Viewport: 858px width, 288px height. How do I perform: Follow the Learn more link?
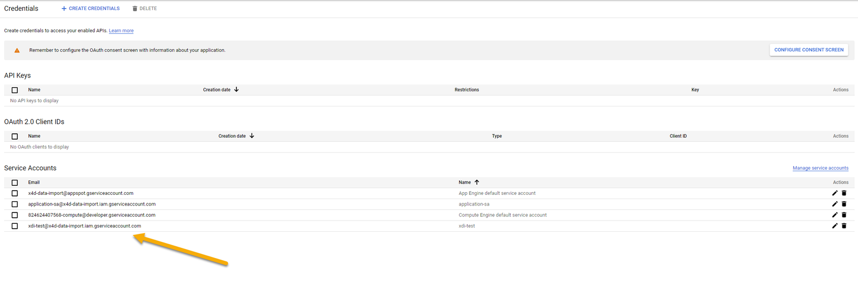[121, 31]
